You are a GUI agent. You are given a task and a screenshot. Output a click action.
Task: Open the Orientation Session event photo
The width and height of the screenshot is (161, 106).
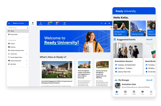[128, 50]
